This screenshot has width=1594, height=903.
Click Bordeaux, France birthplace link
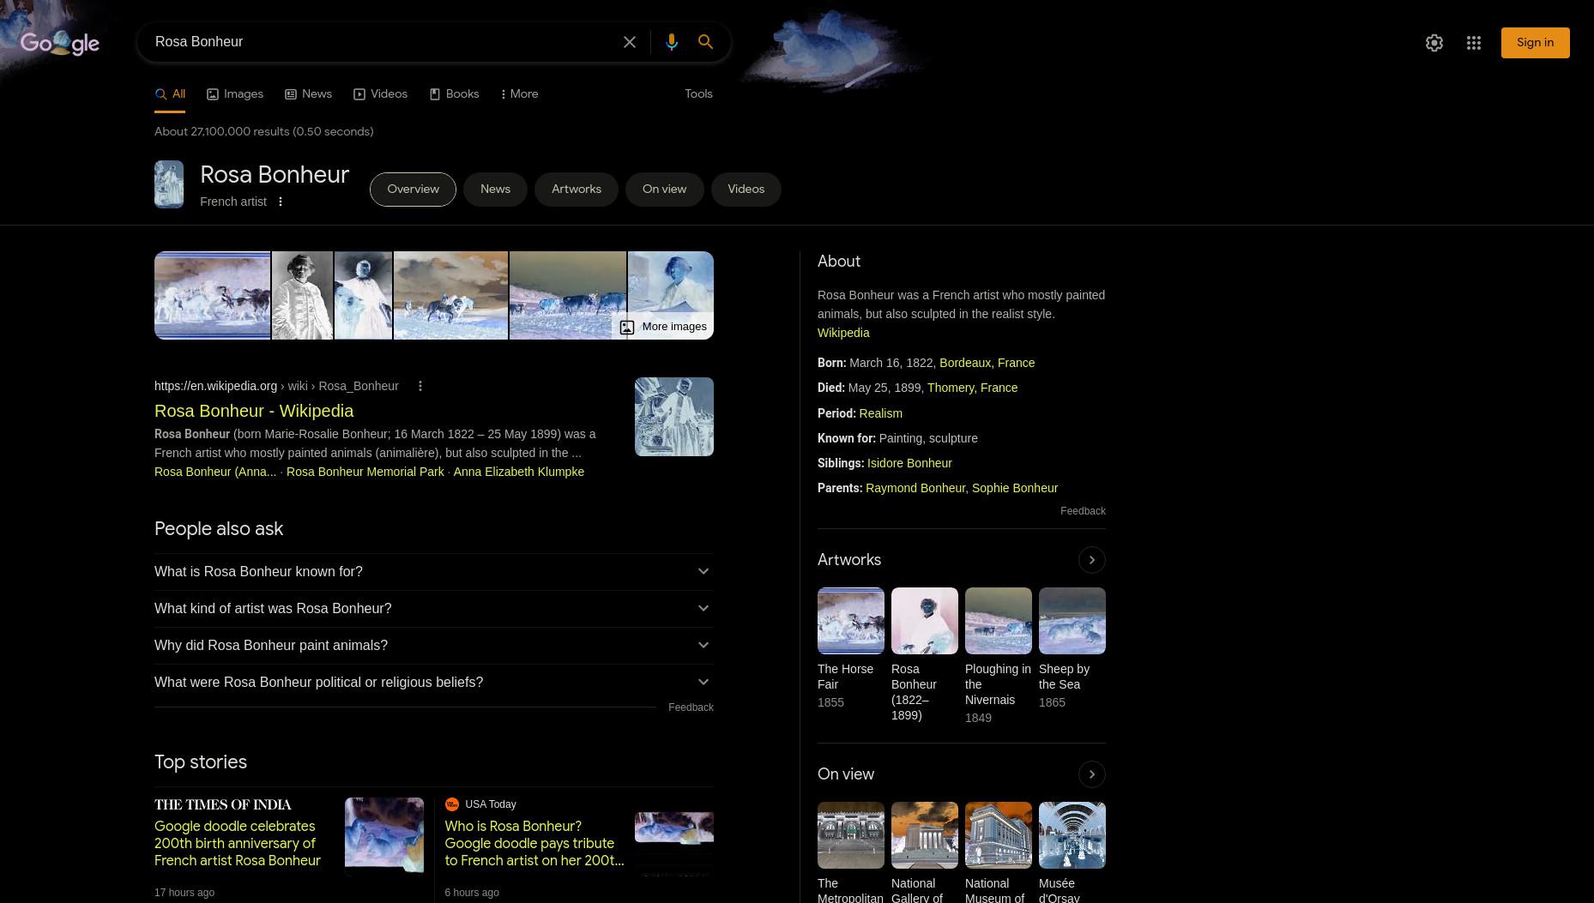[987, 363]
